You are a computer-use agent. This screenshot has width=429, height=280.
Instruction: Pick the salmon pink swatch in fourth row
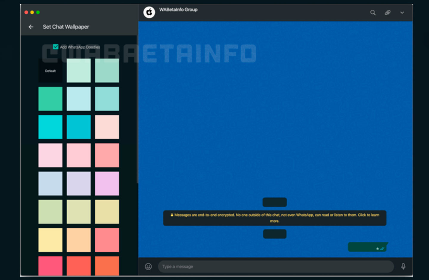tap(107, 155)
